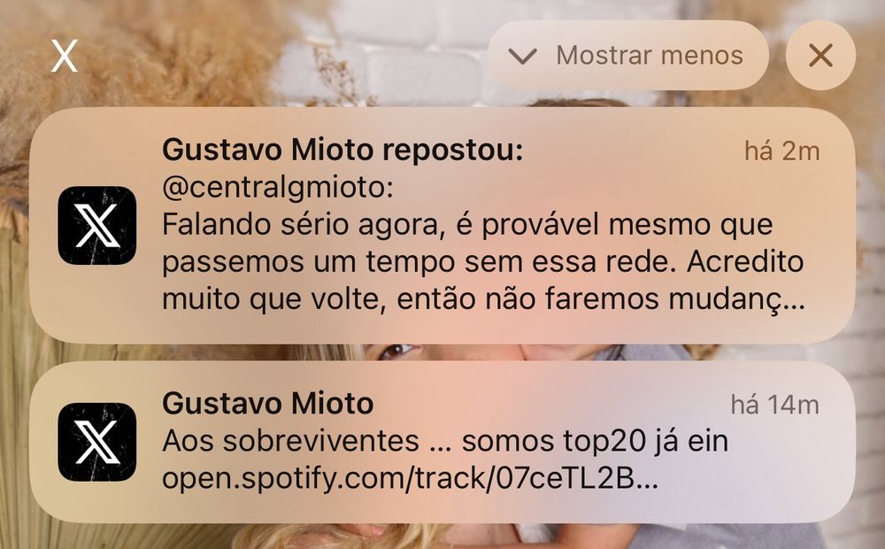Tap "passemos um tempo sem essa rede" line
885x549 pixels.
click(419, 261)
